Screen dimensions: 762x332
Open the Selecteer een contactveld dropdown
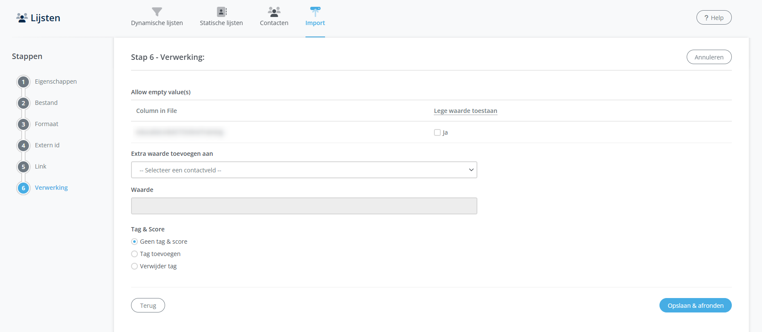304,170
